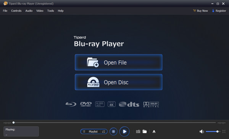Adjust the volume slider handle
Image resolution: width=229 pixels, height=139 pixels.
click(x=218, y=131)
